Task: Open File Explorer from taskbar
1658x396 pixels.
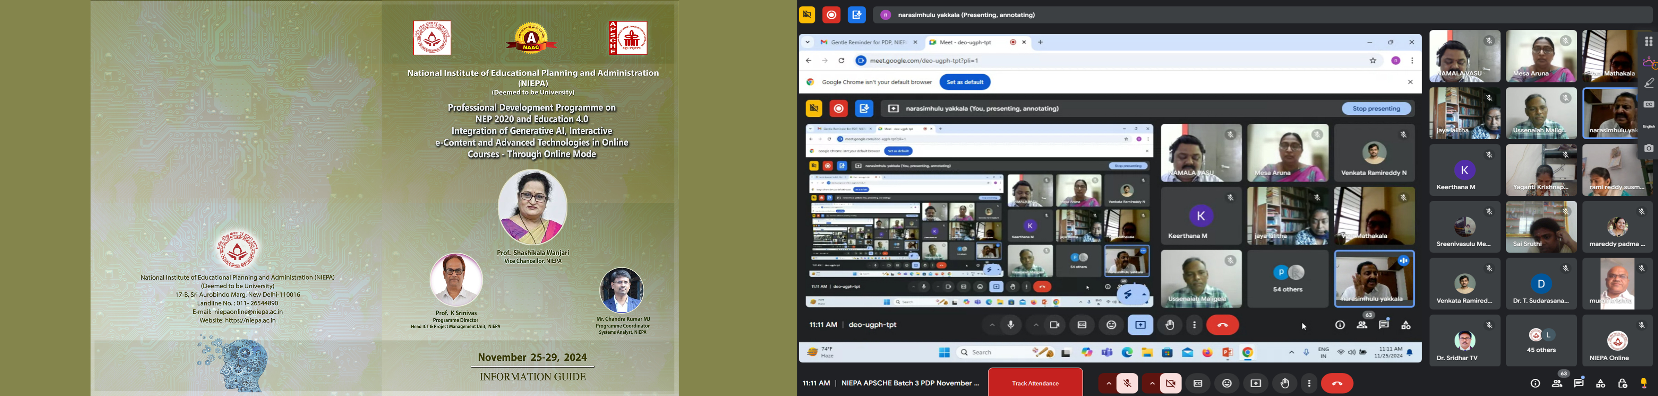Action: point(1147,352)
